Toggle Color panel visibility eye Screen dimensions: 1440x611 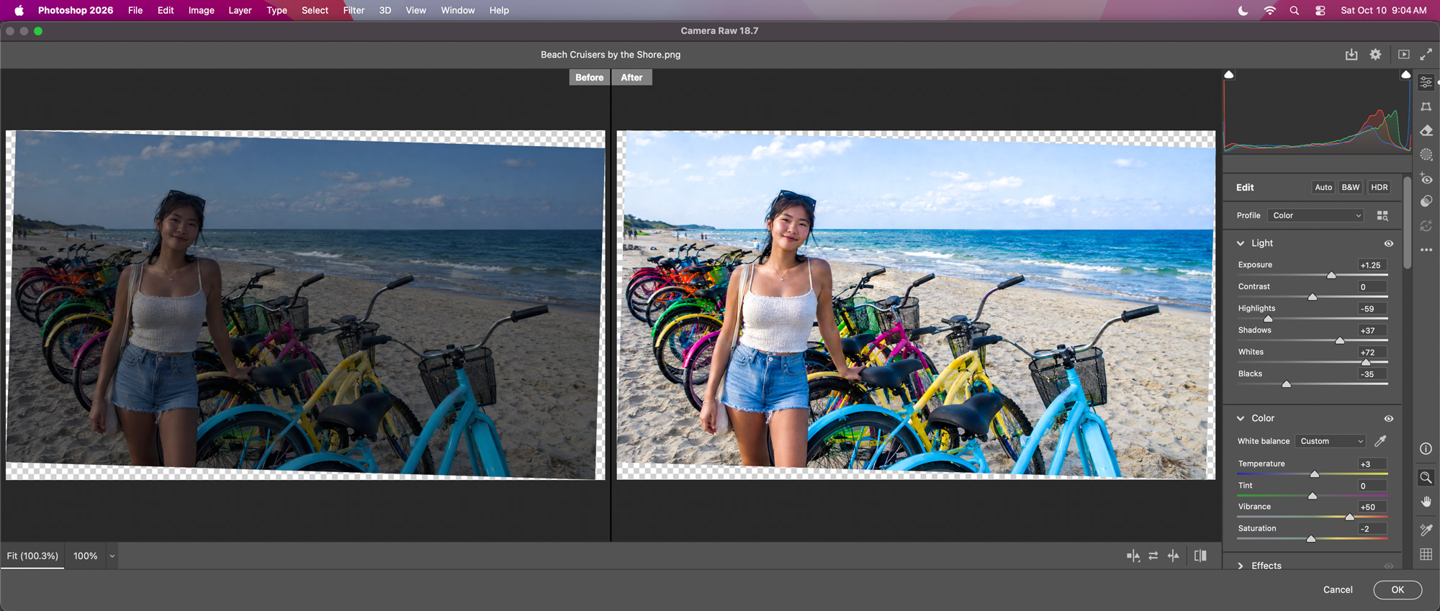pyautogui.click(x=1388, y=418)
